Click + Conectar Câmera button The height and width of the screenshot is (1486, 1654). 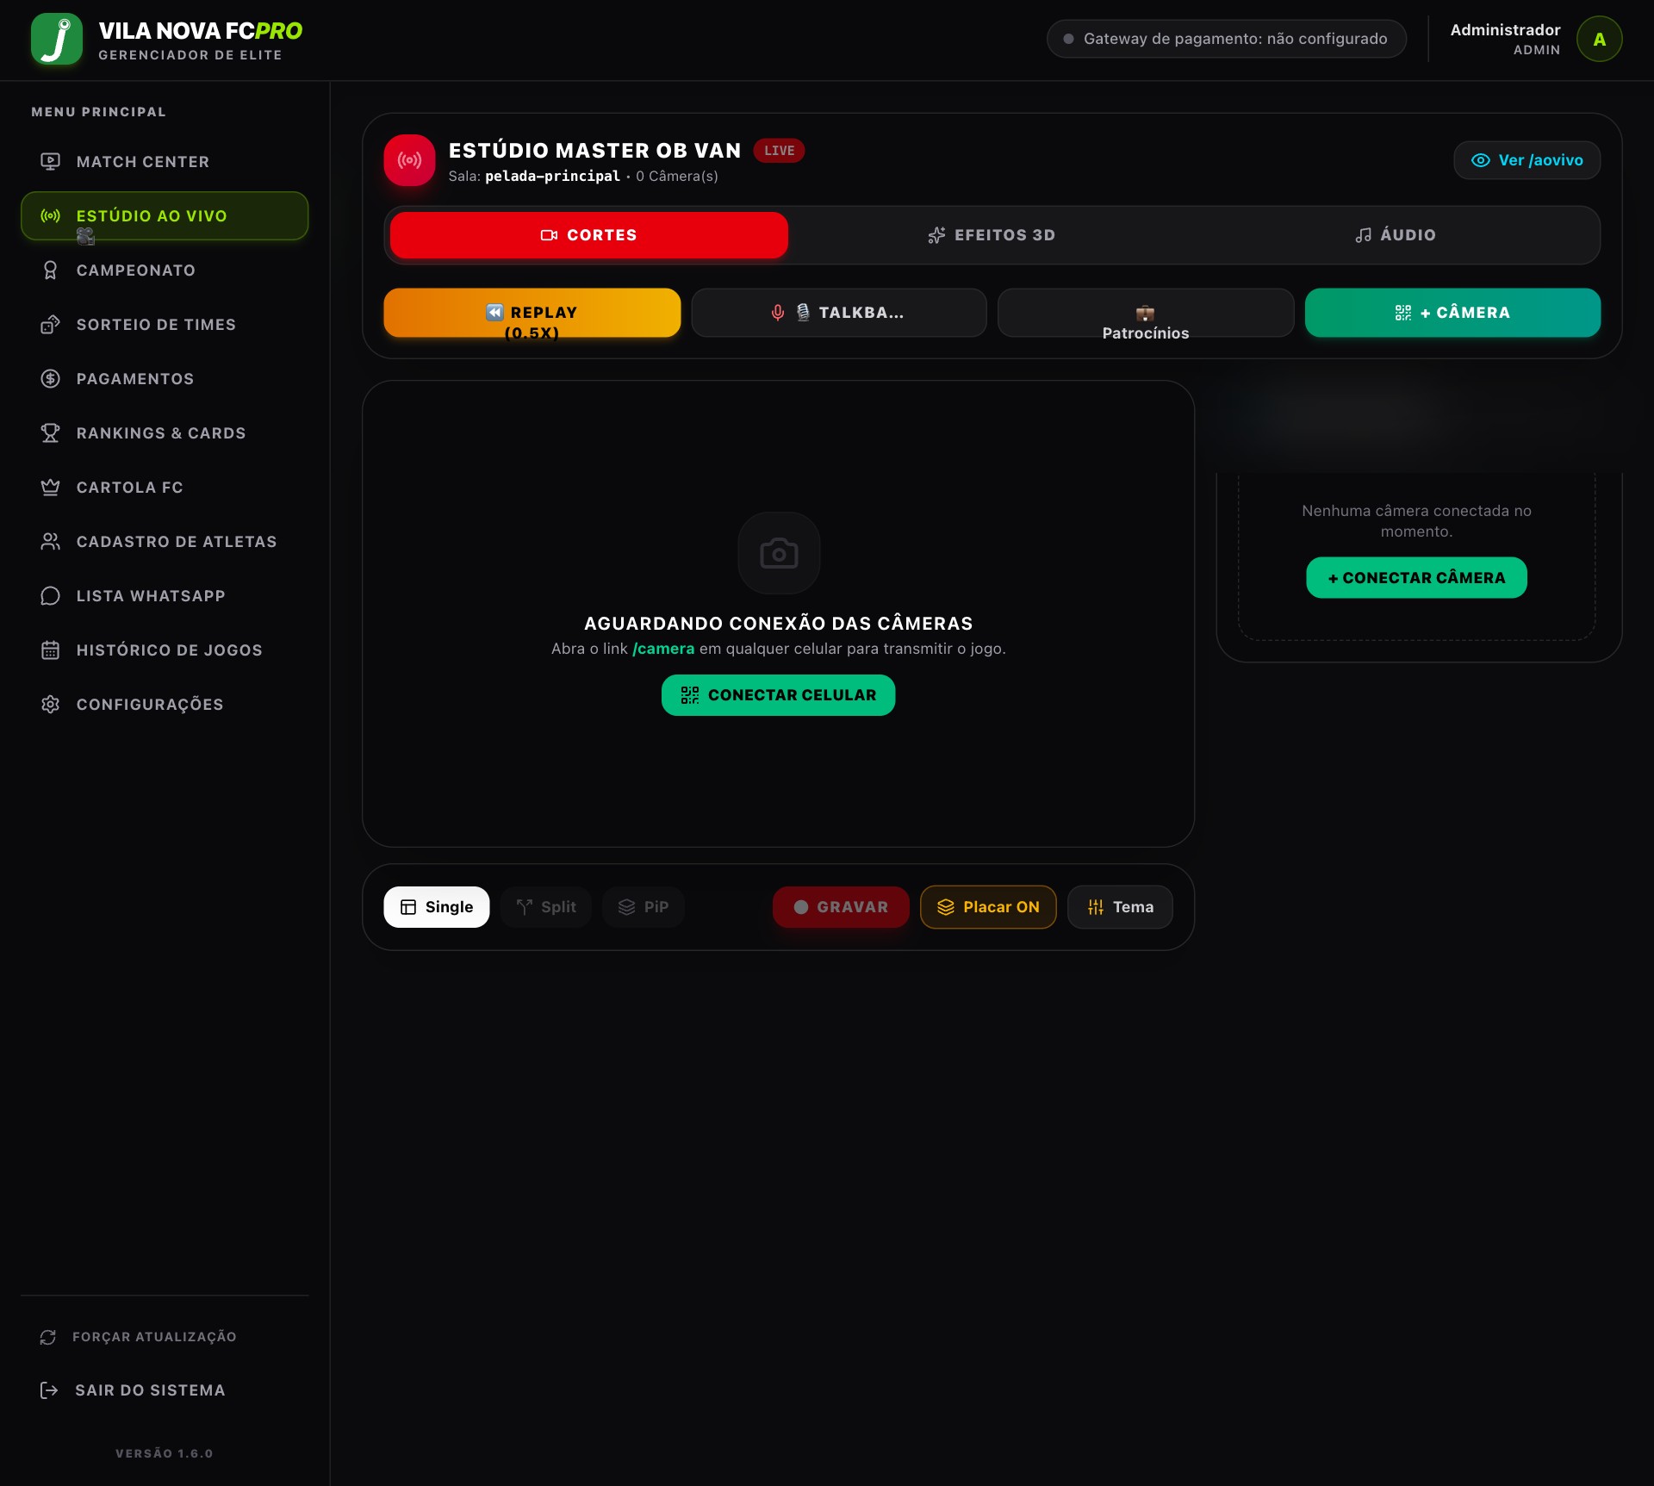click(1416, 578)
